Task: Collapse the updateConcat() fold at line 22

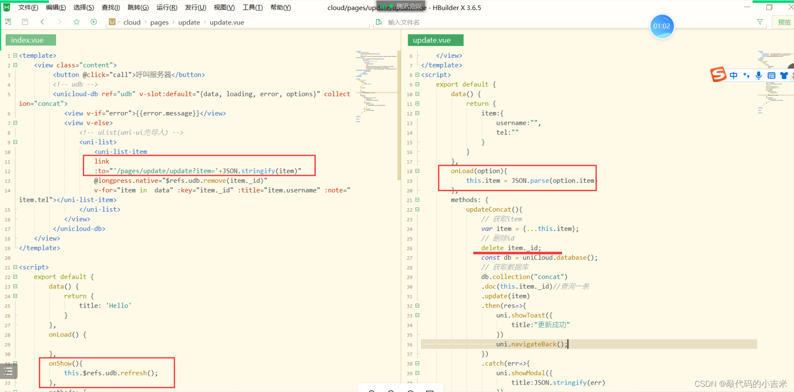Action: 417,210
